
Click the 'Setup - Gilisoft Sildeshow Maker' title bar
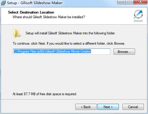click(x=35, y=3)
